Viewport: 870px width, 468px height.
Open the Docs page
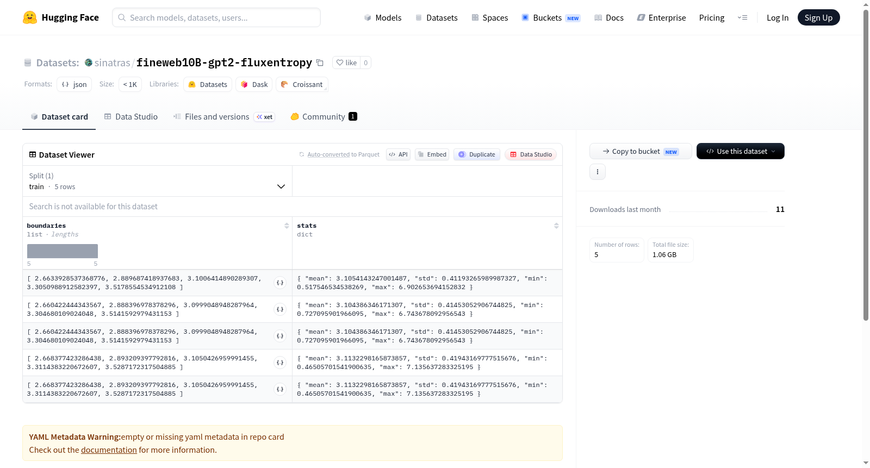608,18
